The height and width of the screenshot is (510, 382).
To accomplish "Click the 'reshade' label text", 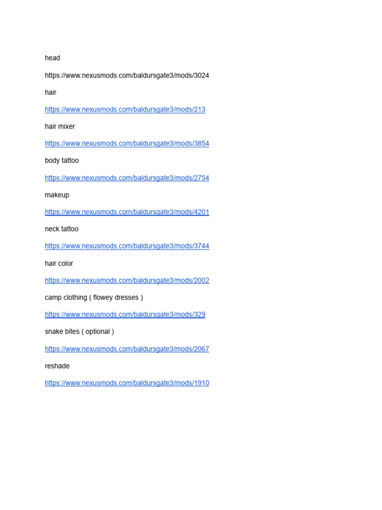I will (57, 366).
